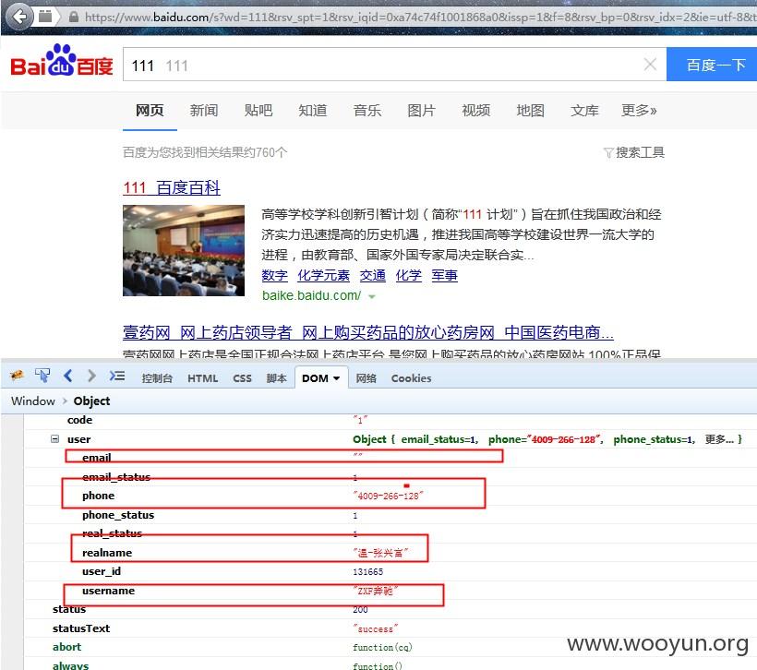Click Window in DOM breadcrumb
This screenshot has width=757, height=670.
pos(33,401)
